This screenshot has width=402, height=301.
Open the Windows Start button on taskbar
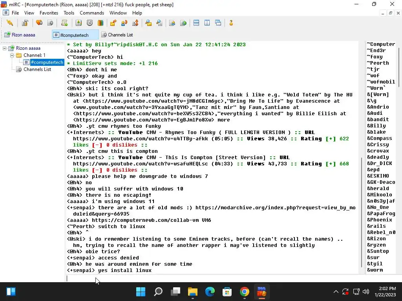point(141,292)
